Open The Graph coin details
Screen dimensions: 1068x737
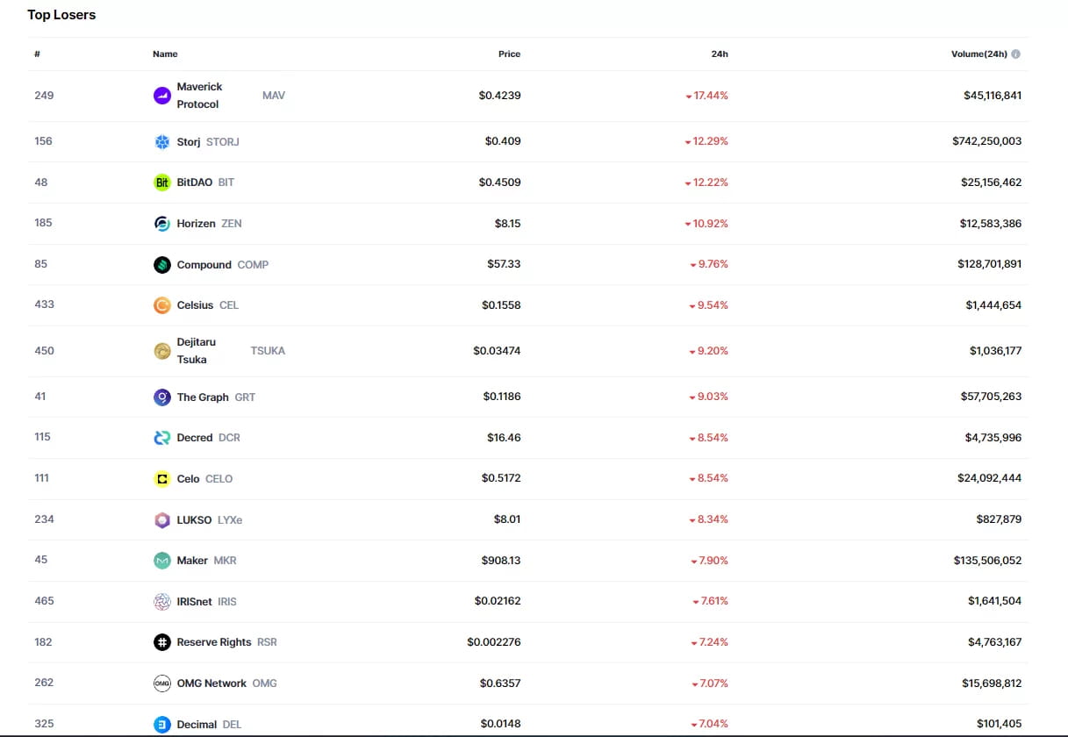pos(202,397)
